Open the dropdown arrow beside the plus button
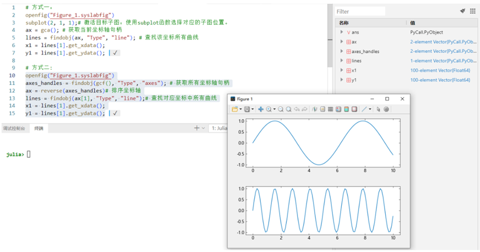The width and height of the screenshot is (480, 252). 203,128
